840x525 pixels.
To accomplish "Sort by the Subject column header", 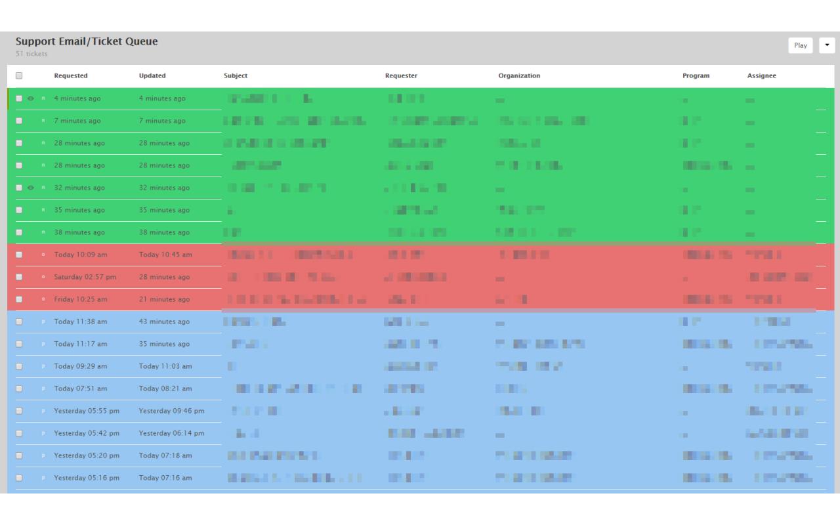I will 236,75.
